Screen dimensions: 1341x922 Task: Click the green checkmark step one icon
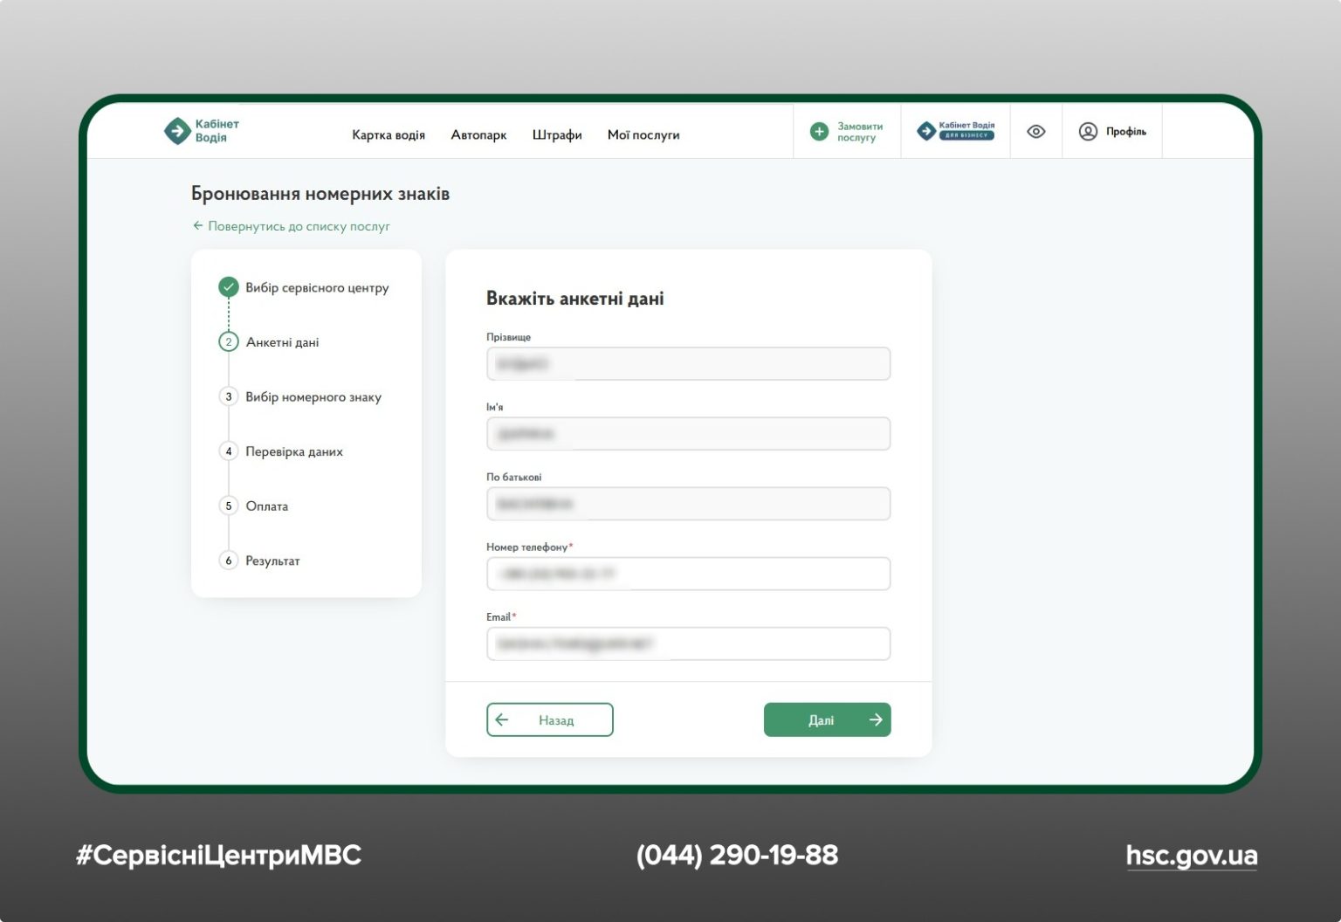coord(229,287)
